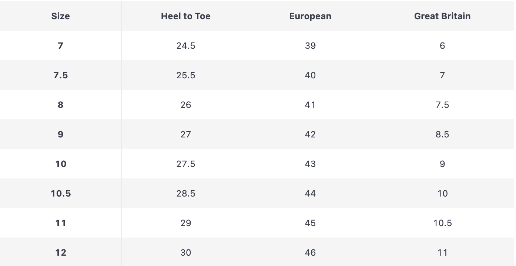
Task: Click the 24.5 heel to toe value
Action: point(185,46)
